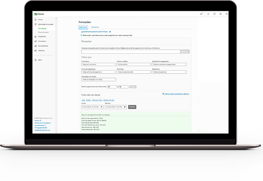Click the grey Mostrar button
263x181 pixels.
tap(133, 87)
